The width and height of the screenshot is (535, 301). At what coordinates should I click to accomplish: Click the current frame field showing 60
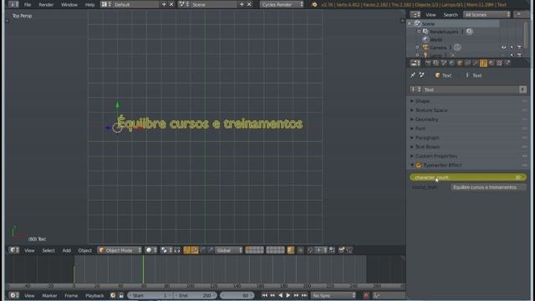(x=237, y=295)
